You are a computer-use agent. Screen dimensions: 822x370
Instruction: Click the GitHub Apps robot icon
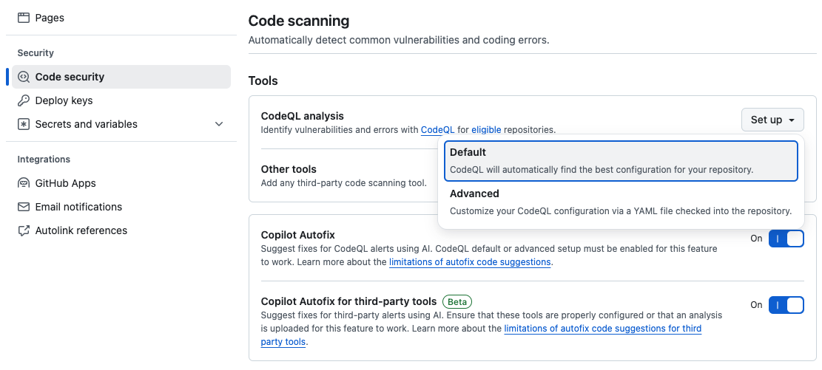click(23, 183)
